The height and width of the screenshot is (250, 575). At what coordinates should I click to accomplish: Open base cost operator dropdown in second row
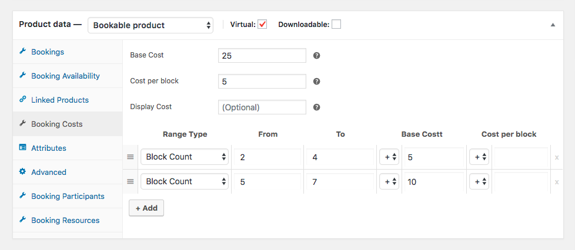coord(389,181)
